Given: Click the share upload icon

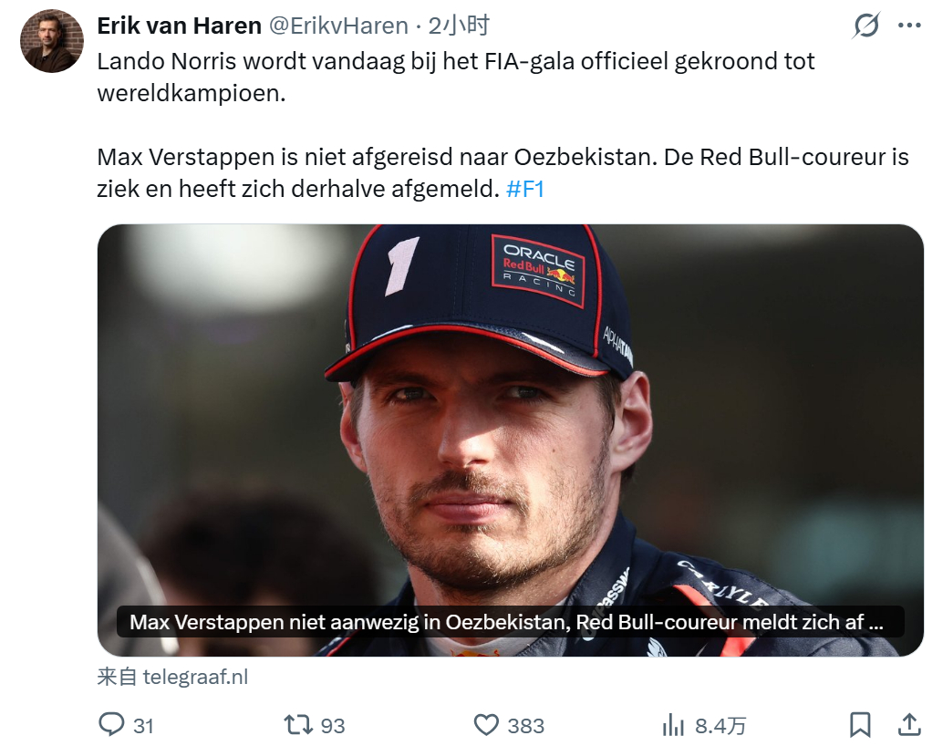Looking at the screenshot, I should coord(909,724).
